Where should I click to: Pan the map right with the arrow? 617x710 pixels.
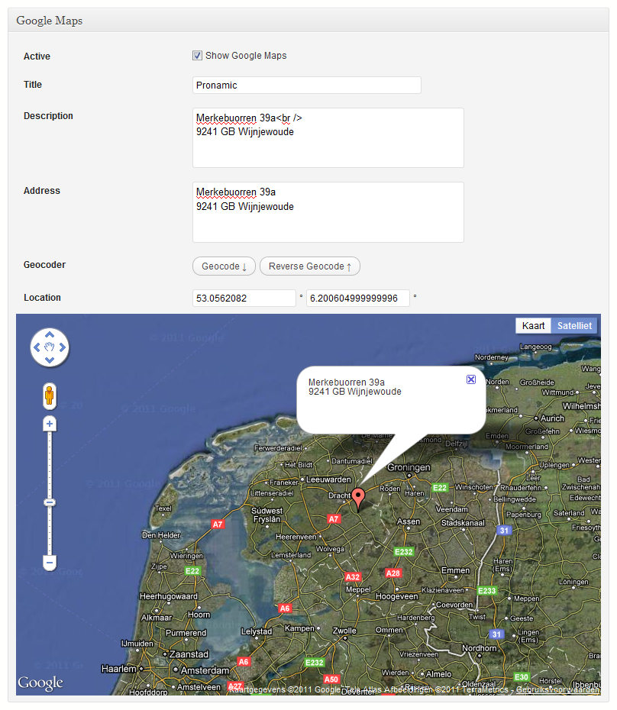coord(63,347)
